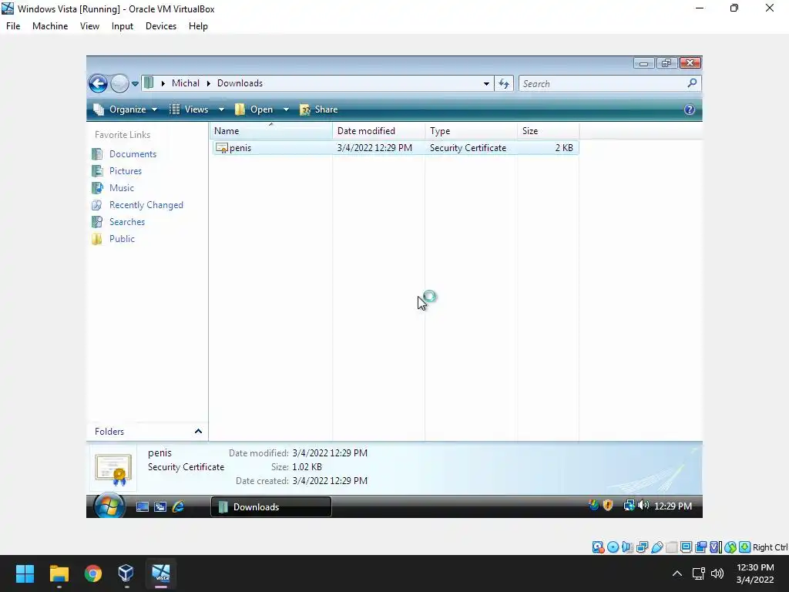This screenshot has height=592, width=789.
Task: Sort by Date modified column header
Action: pyautogui.click(x=378, y=131)
